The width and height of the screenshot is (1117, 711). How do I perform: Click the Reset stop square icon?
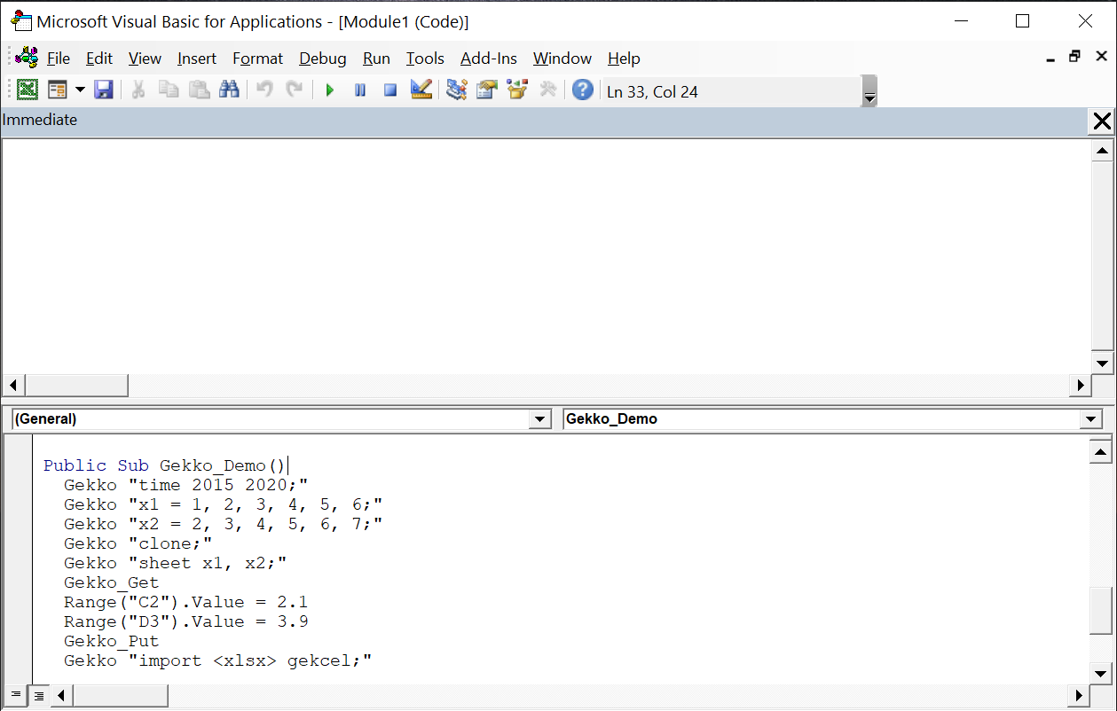[x=390, y=90]
